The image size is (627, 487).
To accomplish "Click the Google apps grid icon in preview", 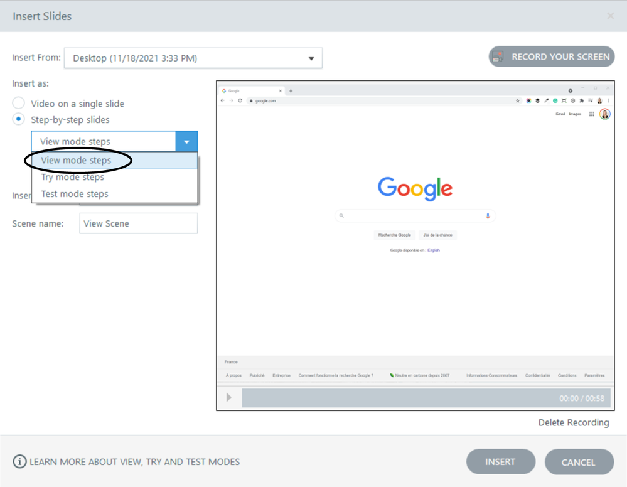I will [x=591, y=114].
